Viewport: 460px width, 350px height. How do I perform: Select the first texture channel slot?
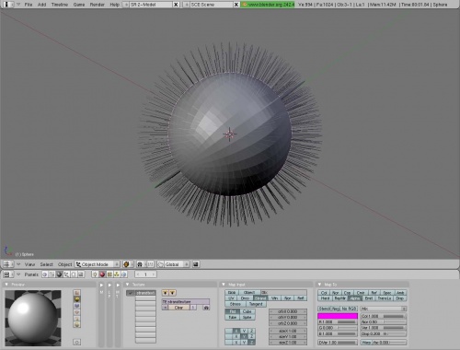click(145, 293)
